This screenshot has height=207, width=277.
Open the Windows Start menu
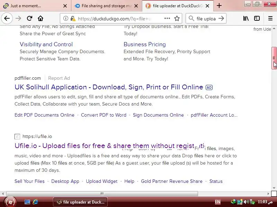[x=10, y=202]
